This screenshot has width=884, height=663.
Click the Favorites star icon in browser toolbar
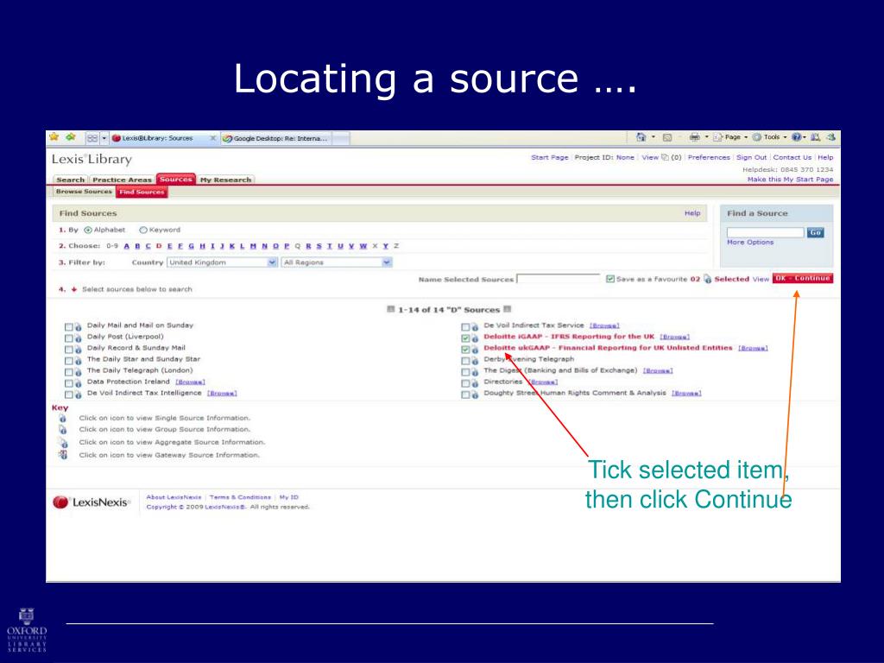click(54, 137)
